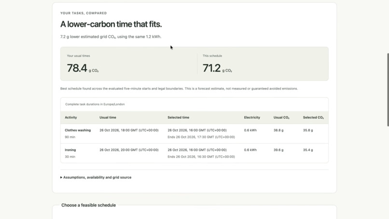Click the 39.6 g usual CO₂ value
The width and height of the screenshot is (389, 219).
(x=278, y=150)
